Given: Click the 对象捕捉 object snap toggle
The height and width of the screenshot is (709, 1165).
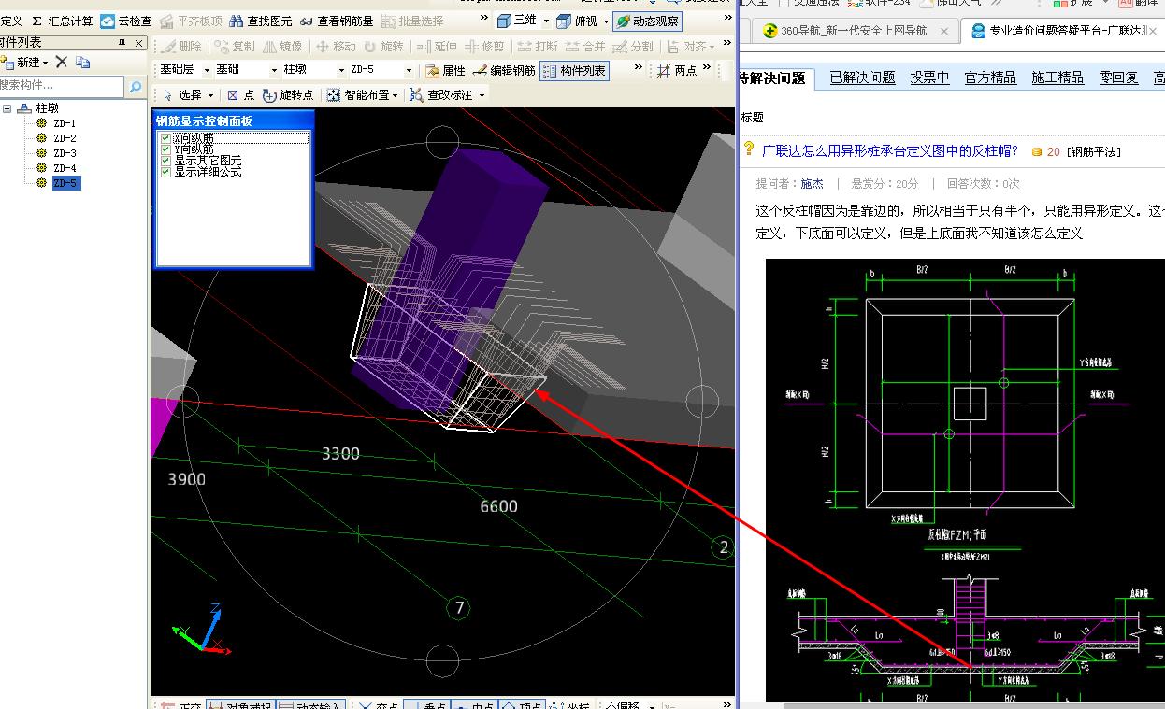Looking at the screenshot, I should point(240,706).
